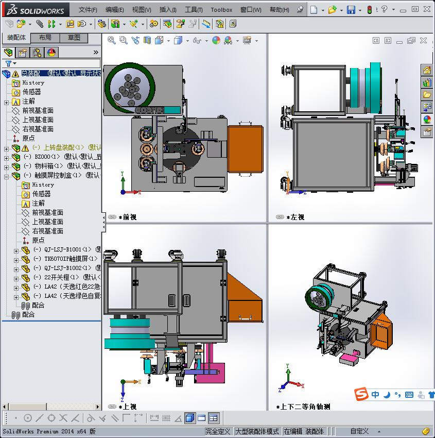Toggle the four-view viewport layout button
This screenshot has height=438, width=435.
(x=214, y=418)
